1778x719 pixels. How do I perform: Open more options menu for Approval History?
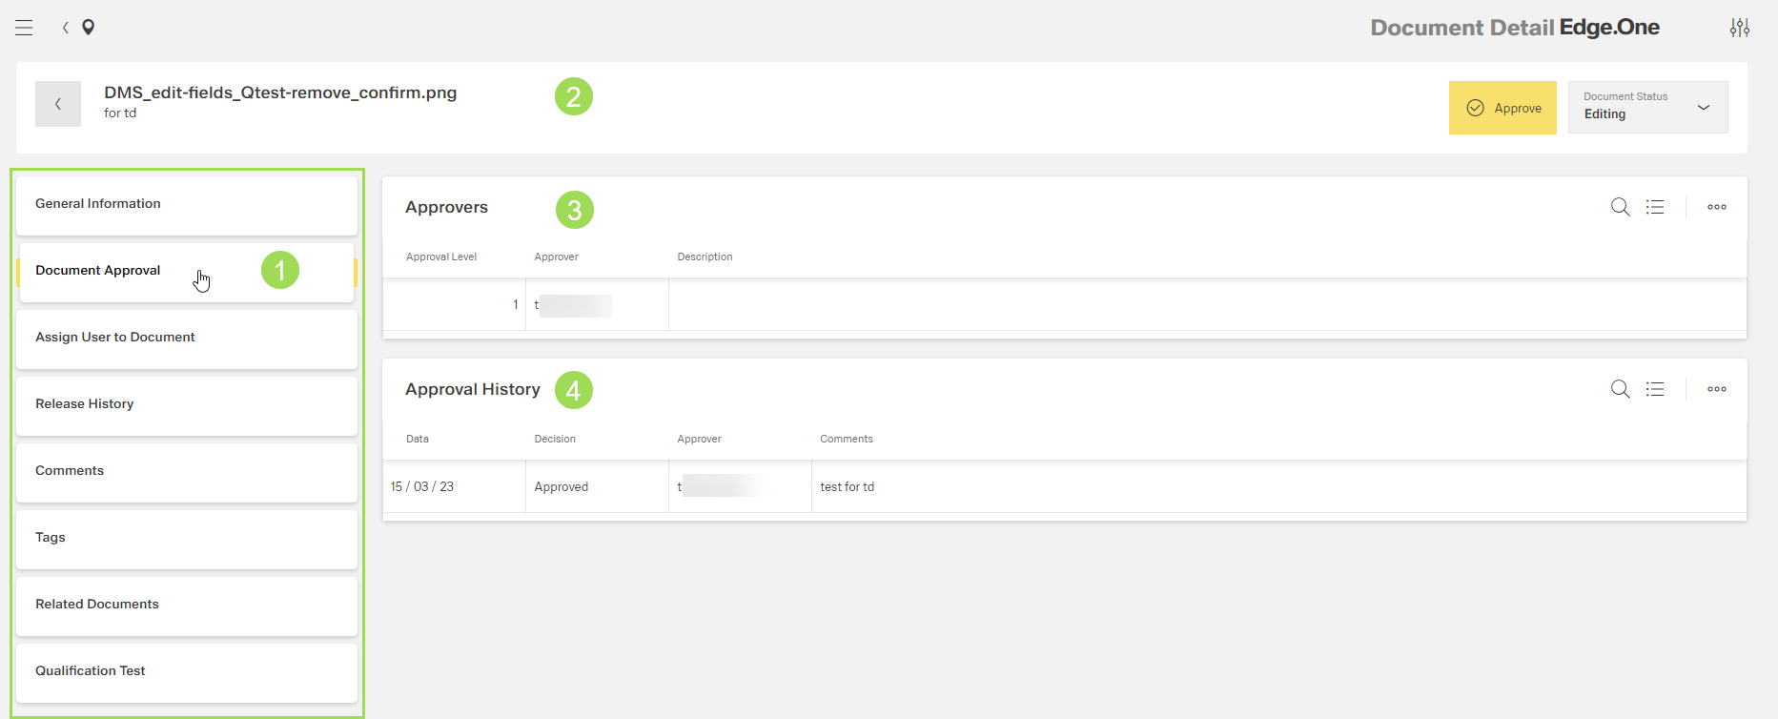1716,389
